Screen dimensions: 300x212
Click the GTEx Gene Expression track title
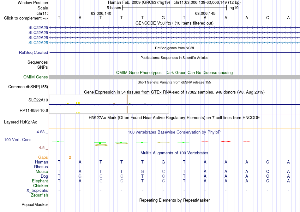(x=174, y=92)
